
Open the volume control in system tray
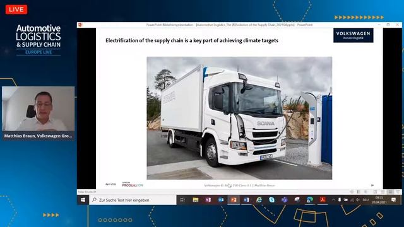point(358,200)
